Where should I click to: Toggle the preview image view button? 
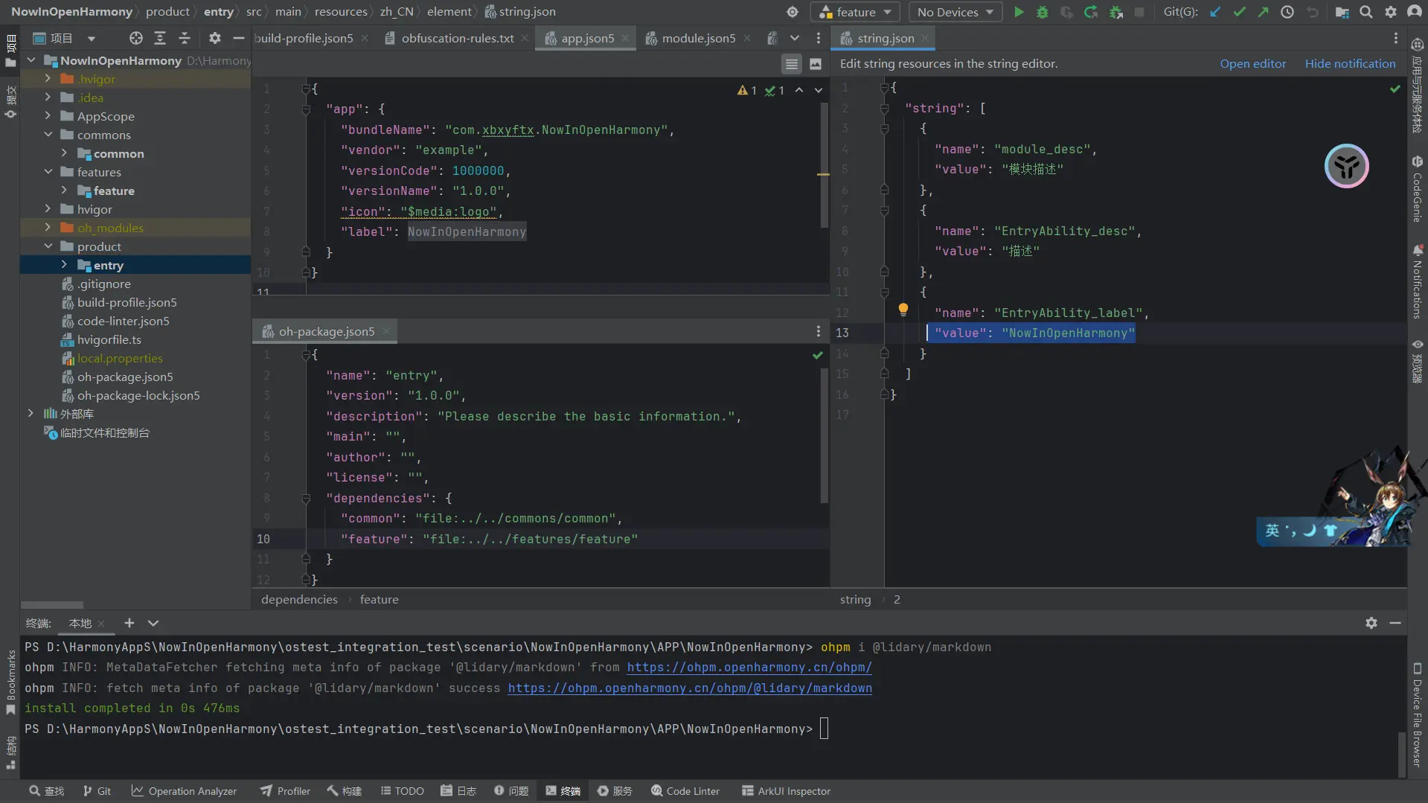pos(816,64)
